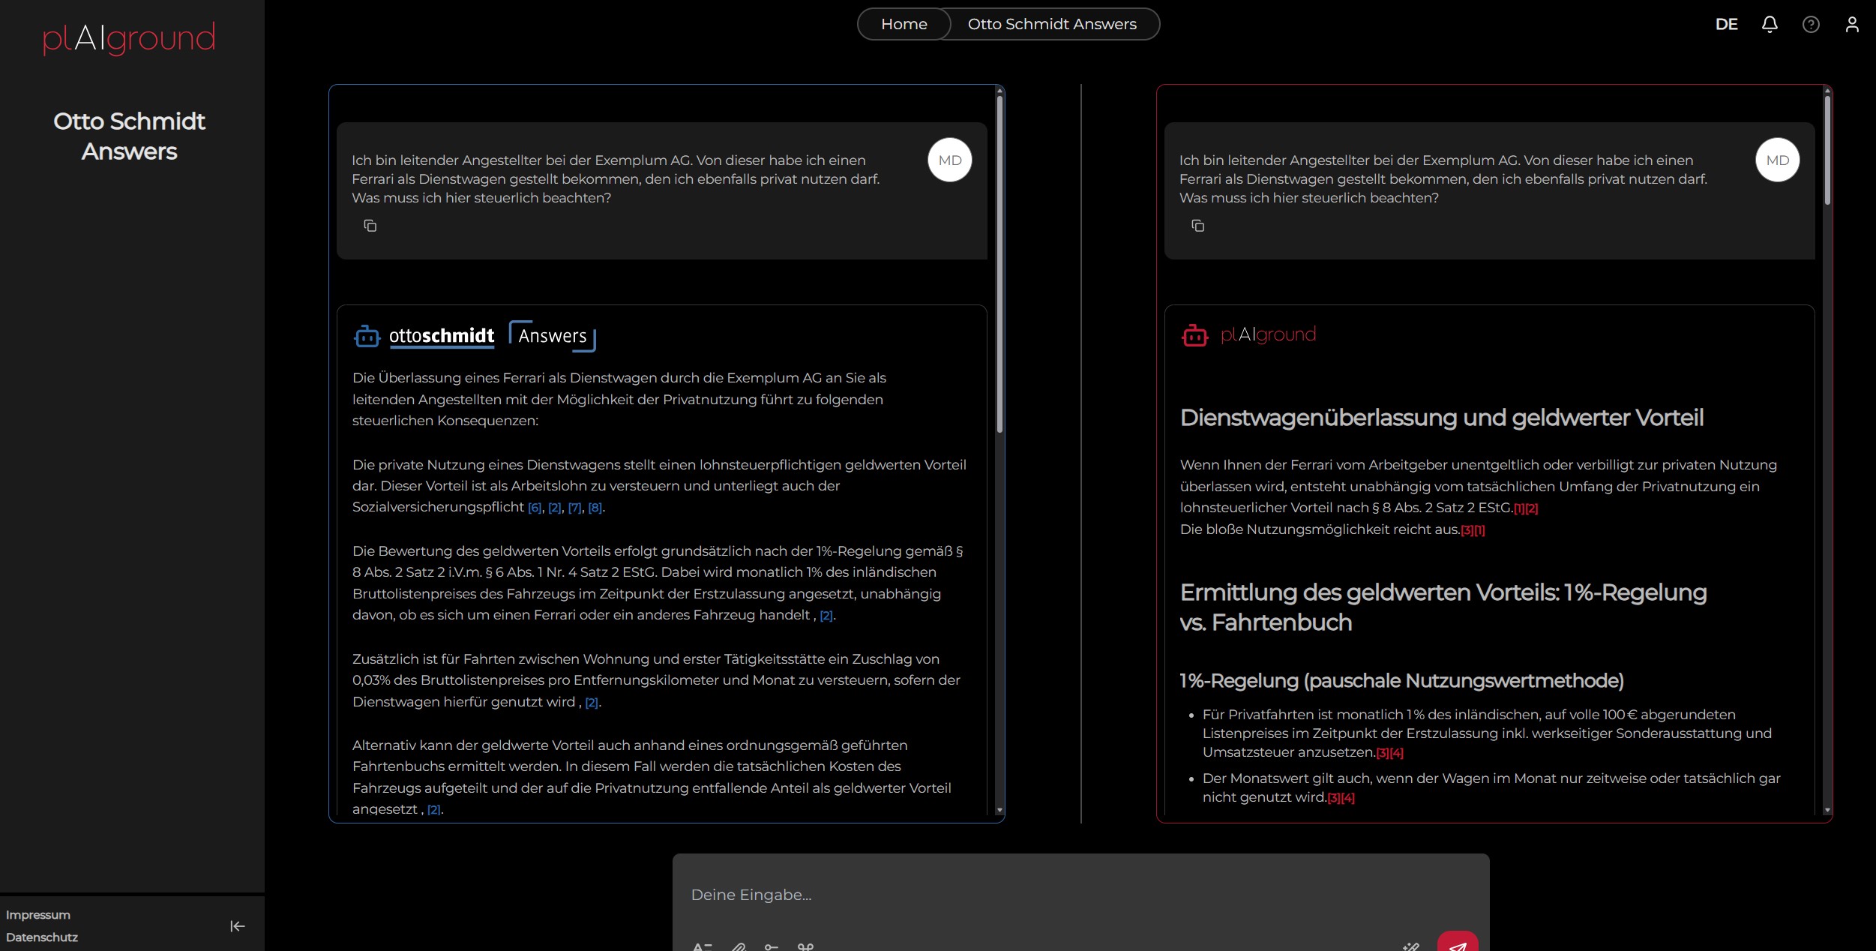
Task: Copy the question in the right panel
Action: [1197, 226]
